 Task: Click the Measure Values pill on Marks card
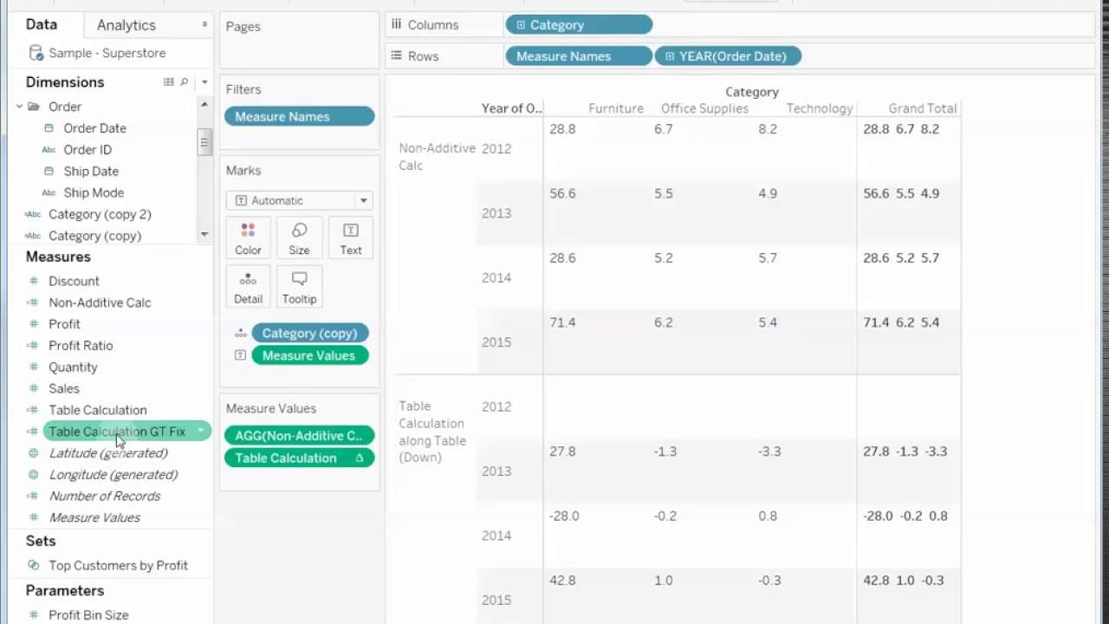[310, 355]
